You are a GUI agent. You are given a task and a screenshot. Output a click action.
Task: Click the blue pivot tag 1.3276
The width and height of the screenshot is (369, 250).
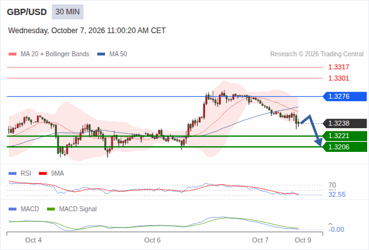click(345, 96)
